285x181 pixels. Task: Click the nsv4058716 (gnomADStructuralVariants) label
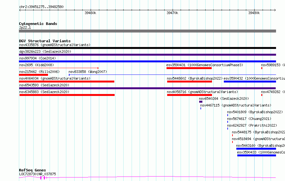202,92
